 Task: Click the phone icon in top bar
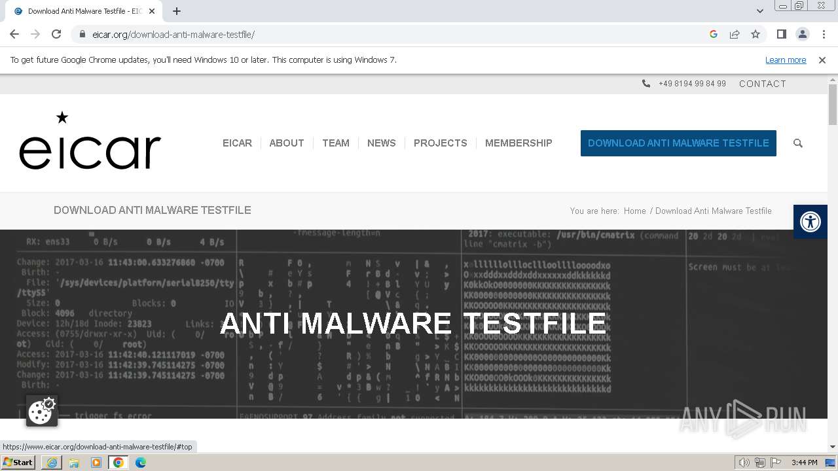(646, 84)
